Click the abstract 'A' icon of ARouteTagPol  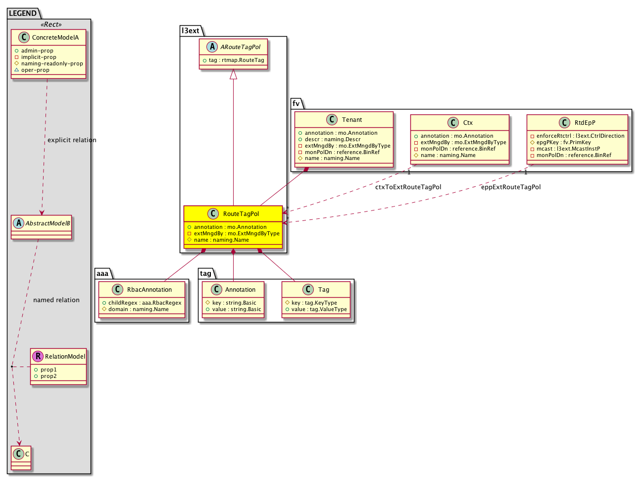click(x=212, y=47)
